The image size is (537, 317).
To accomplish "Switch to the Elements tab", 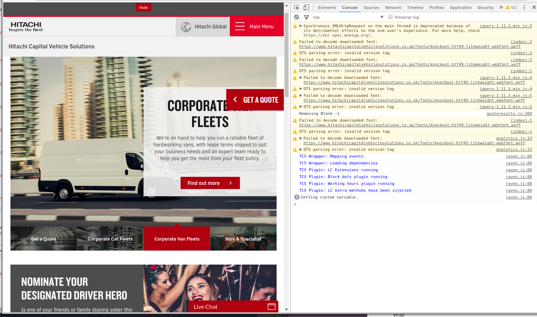I will [x=327, y=8].
